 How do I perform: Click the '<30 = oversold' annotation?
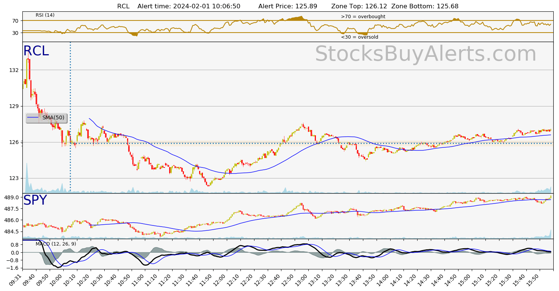360,37
